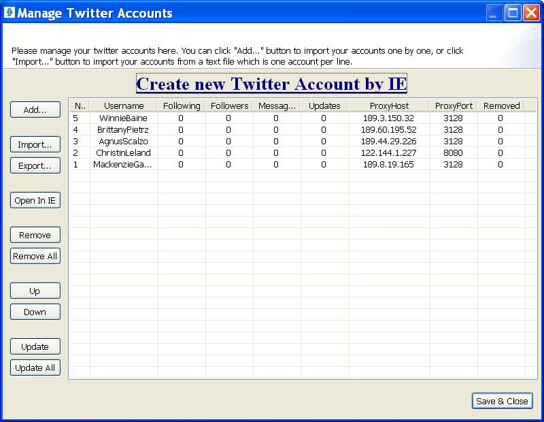Click the Update button

[x=35, y=346]
